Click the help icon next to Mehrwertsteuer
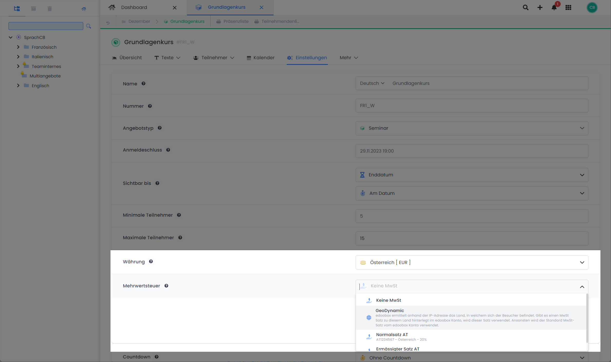This screenshot has width=611, height=362. 166,286
